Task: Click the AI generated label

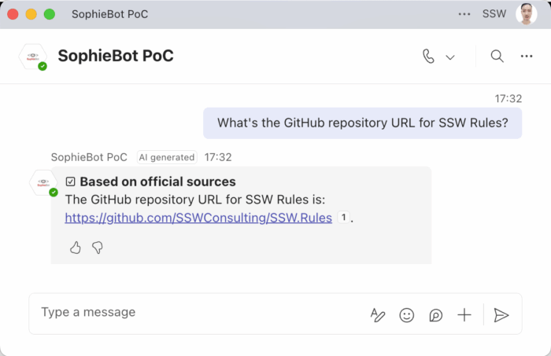Action: [x=167, y=157]
